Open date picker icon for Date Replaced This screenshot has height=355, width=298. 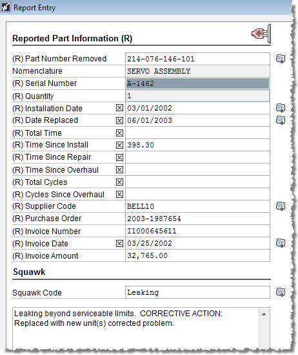click(281, 120)
